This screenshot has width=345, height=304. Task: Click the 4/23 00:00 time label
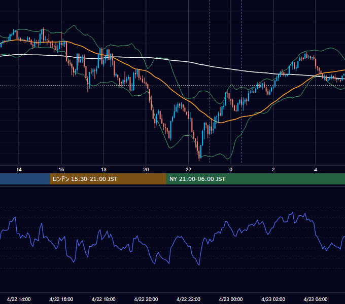click(231, 299)
